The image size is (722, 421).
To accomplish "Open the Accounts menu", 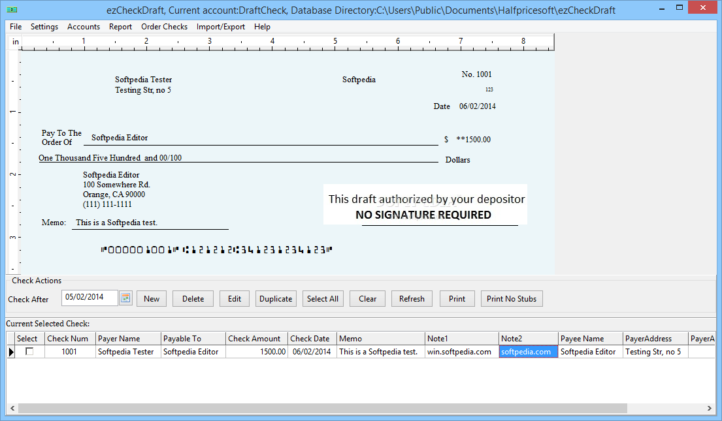I will (x=84, y=27).
